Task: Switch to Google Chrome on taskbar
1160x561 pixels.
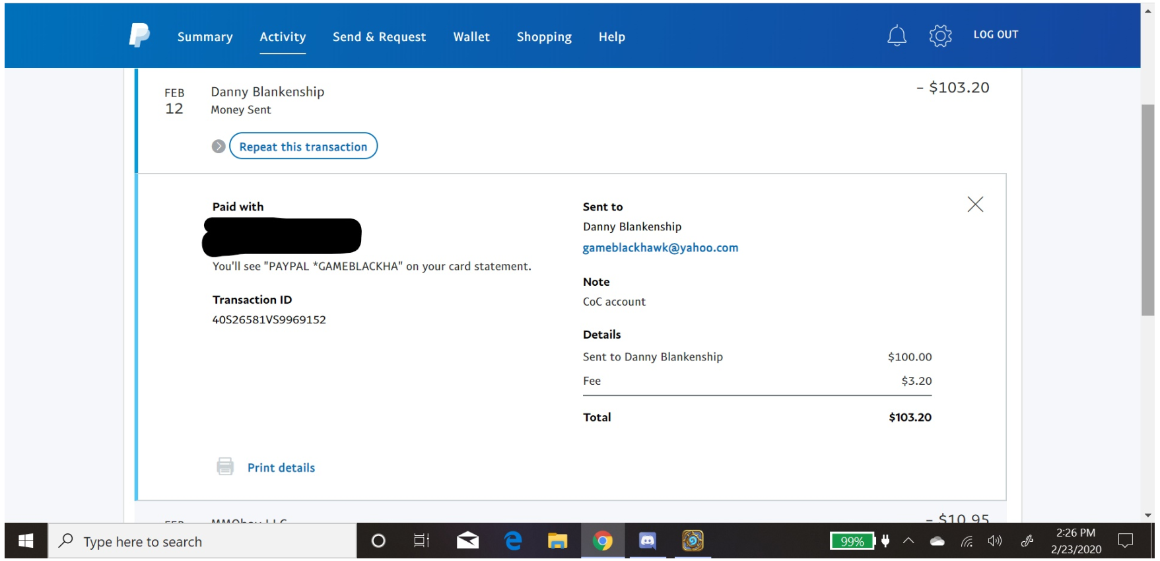Action: [603, 541]
